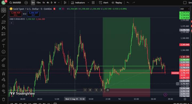Activate the zoom in tool
This screenshot has height=104, width=192.
[3, 66]
